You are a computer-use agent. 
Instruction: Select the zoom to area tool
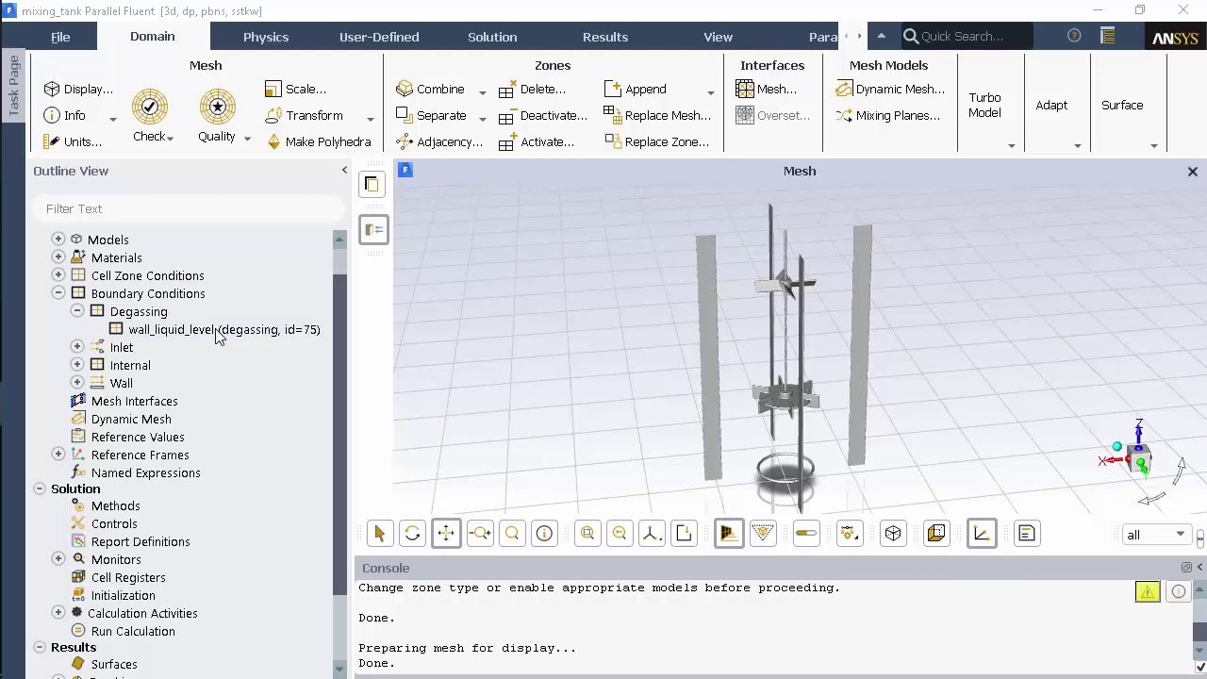512,534
